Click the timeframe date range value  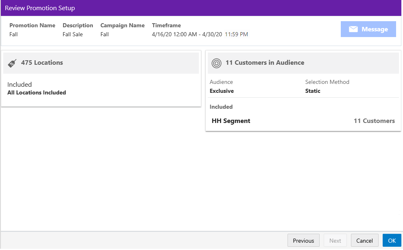click(200, 34)
